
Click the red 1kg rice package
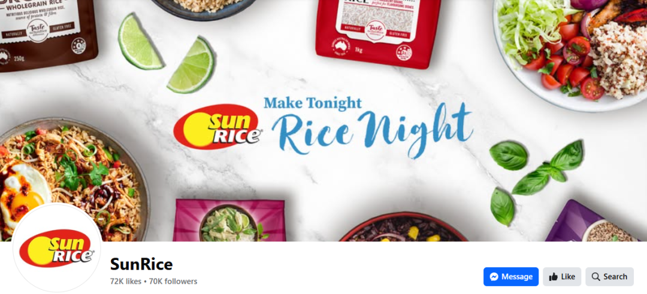378,33
